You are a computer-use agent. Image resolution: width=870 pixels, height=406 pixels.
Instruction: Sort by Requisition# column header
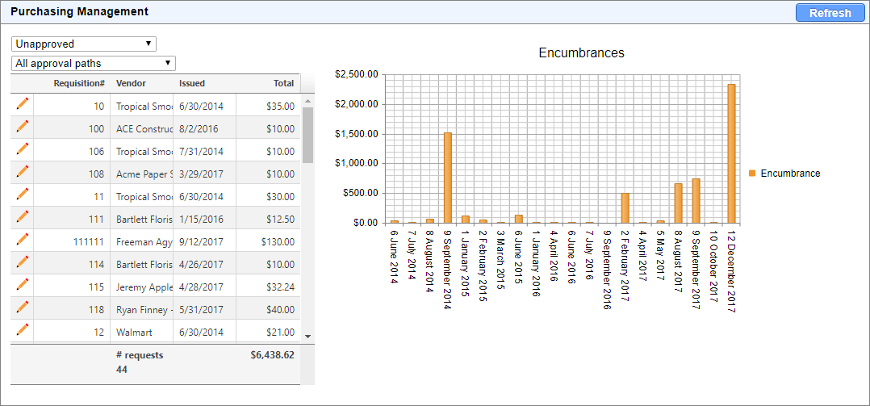pos(79,83)
